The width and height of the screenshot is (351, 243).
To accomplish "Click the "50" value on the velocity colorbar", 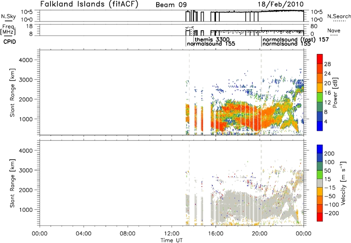I will pyautogui.click(x=328, y=171).
